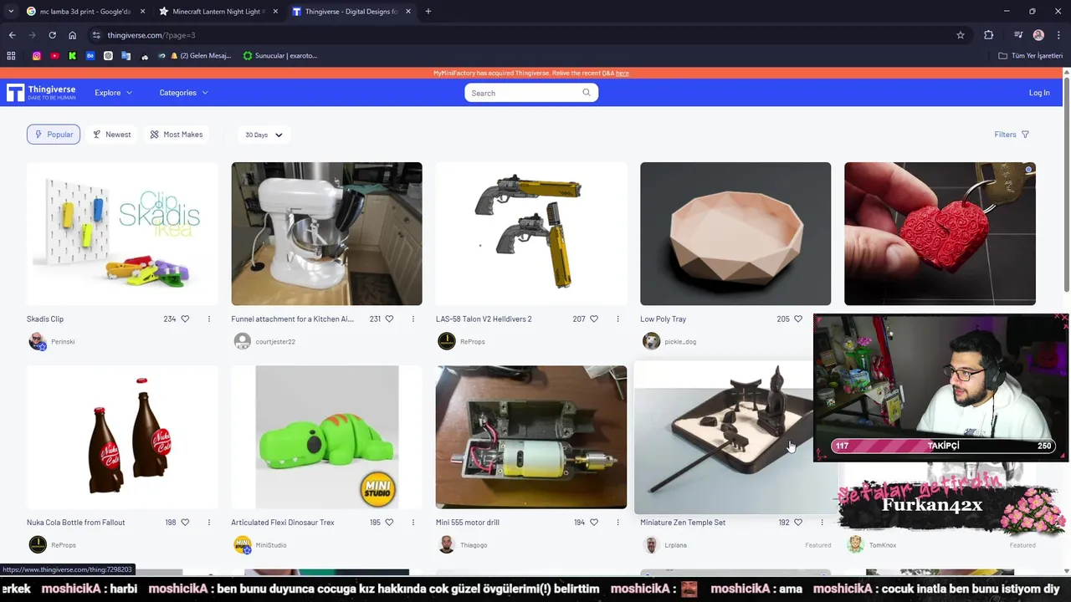Image resolution: width=1071 pixels, height=602 pixels.
Task: Click the address bar URL
Action: 151,35
